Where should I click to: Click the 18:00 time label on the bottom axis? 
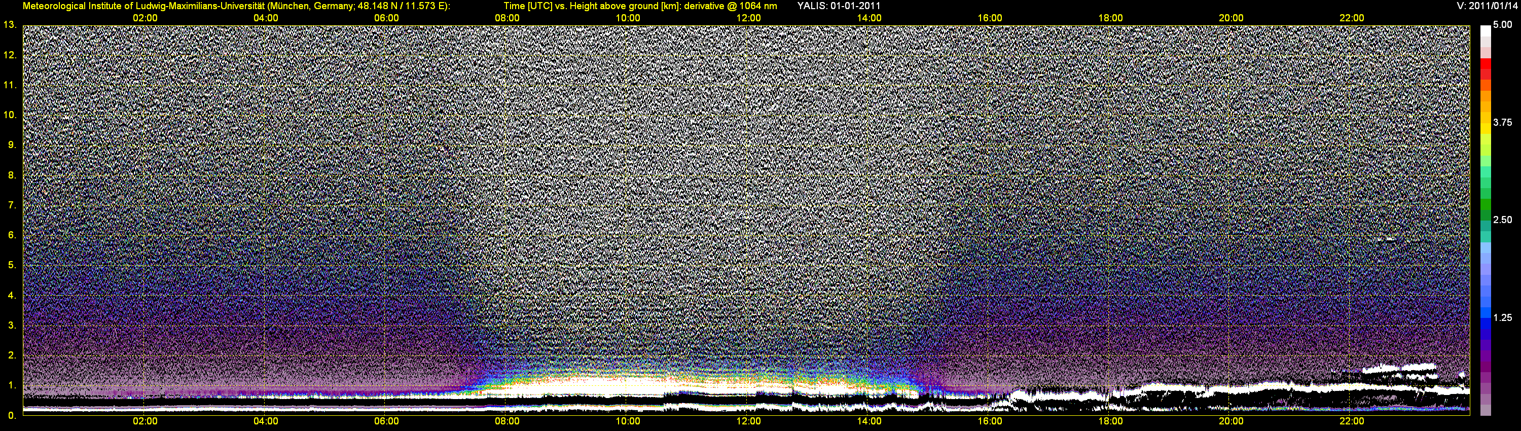(x=1110, y=421)
